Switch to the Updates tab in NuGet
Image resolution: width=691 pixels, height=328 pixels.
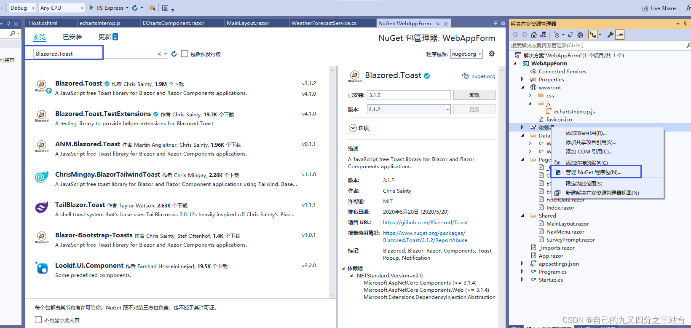pos(108,37)
